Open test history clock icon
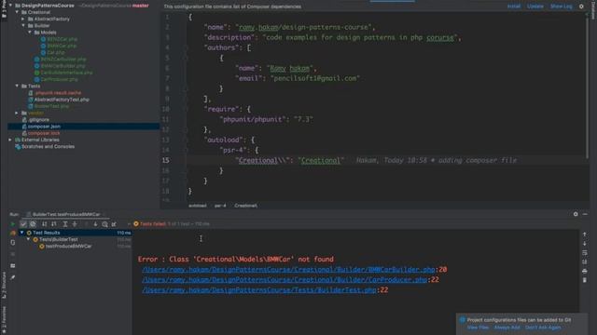Image resolution: width=597 pixels, height=335 pixels. [104, 224]
